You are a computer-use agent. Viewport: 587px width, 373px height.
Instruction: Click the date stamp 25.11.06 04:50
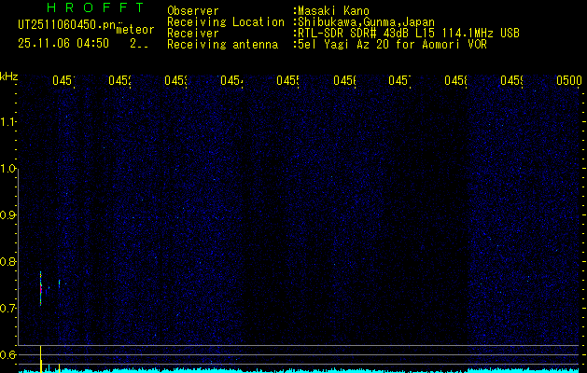coord(63,44)
